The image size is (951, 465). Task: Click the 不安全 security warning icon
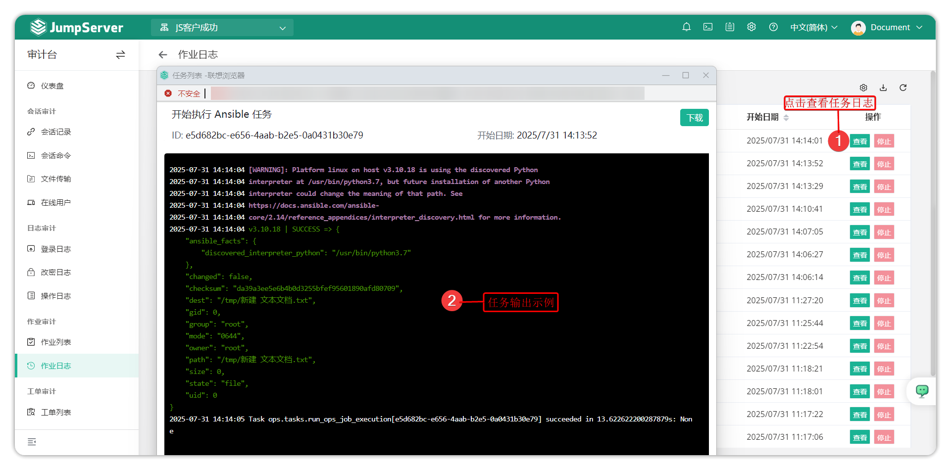coord(168,93)
